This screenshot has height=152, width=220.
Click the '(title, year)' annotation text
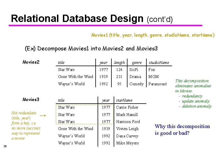tap(21, 118)
